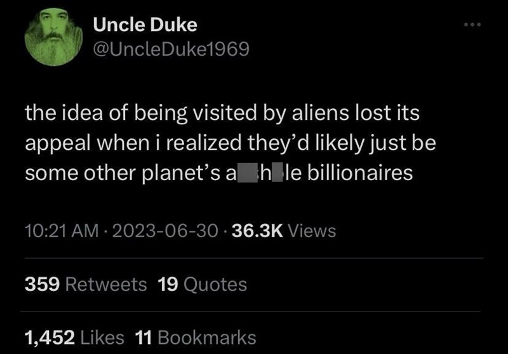The image size is (508, 354).
Task: View the 36.3K view count
Action: point(258,232)
